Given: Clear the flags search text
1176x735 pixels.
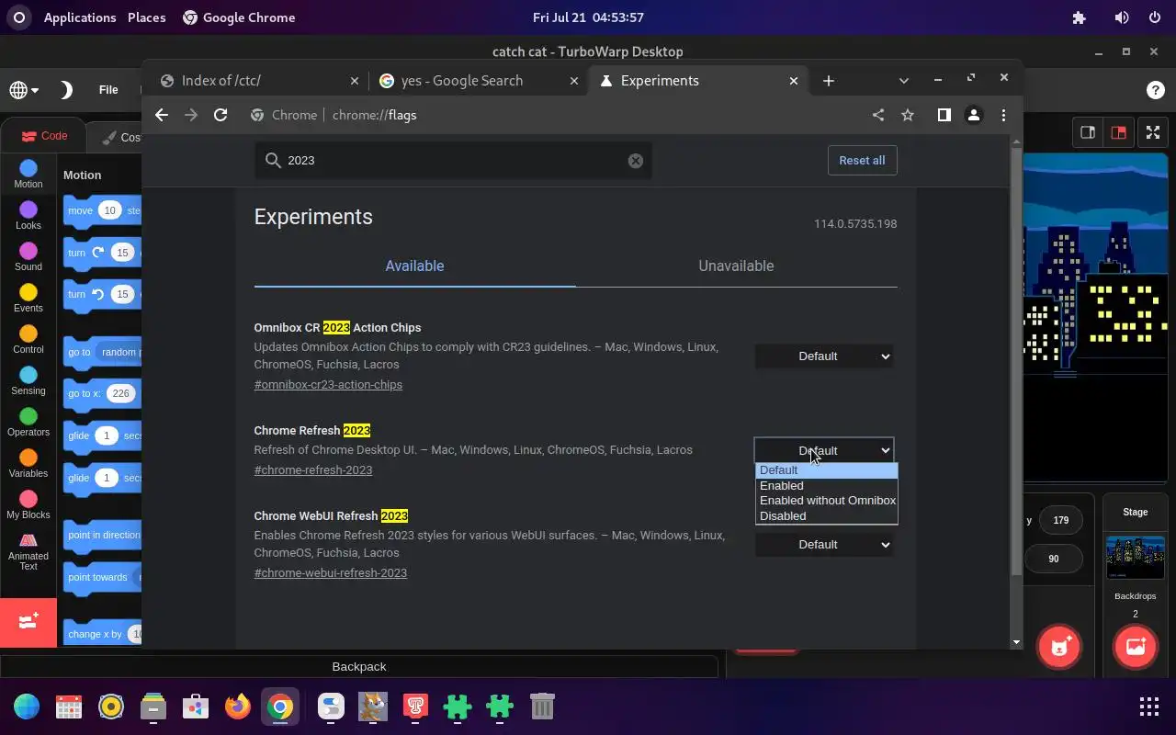Looking at the screenshot, I should [636, 160].
